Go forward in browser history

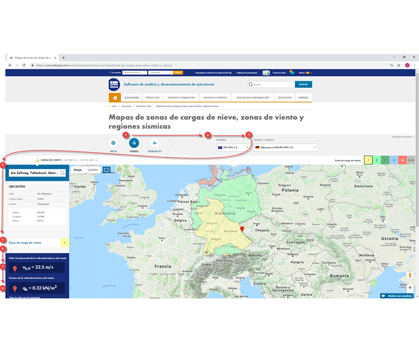(17, 65)
